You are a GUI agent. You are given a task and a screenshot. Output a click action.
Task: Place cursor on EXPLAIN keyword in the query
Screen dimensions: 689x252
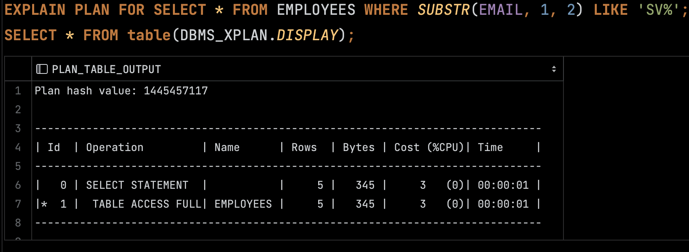35,10
